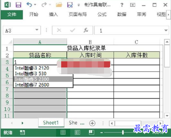The width and height of the screenshot is (171, 138).
Task: Select column B header
Action: point(90,42)
